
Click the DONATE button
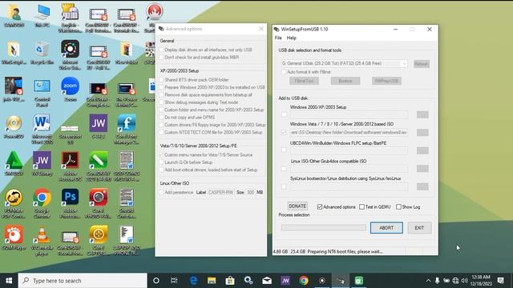[x=297, y=206]
